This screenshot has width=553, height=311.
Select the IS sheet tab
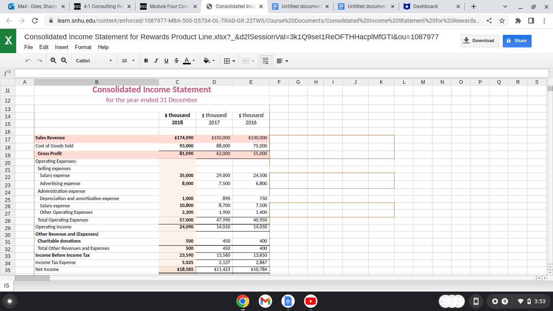[6, 285]
